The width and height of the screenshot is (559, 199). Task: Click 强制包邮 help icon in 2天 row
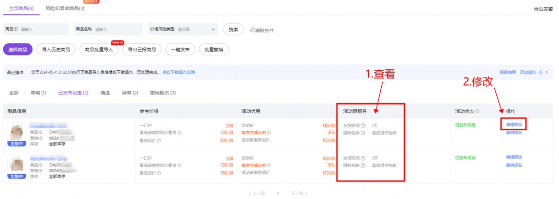pos(363,165)
